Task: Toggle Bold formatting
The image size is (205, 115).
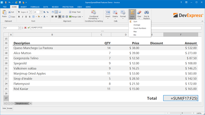Action: pyautogui.click(x=19, y=17)
